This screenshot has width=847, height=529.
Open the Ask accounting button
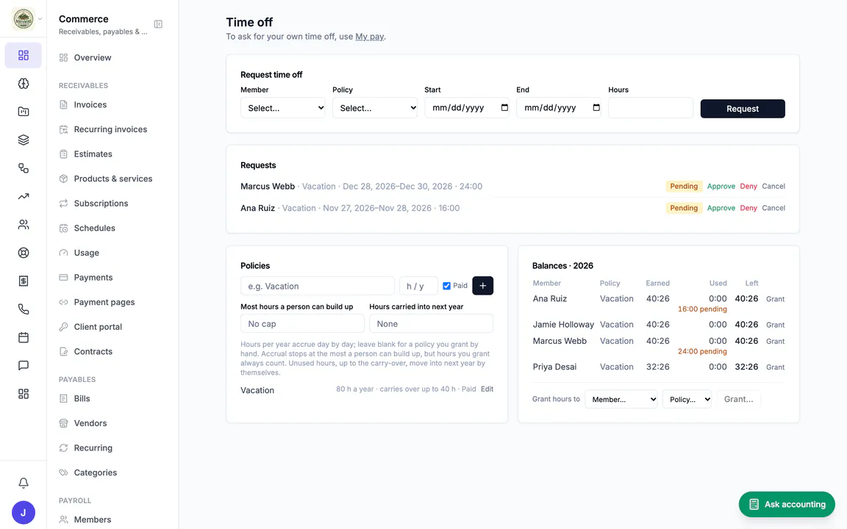coord(787,504)
